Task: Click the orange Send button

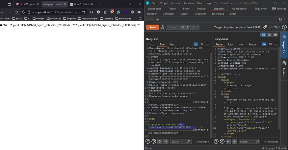Action: [152, 27]
